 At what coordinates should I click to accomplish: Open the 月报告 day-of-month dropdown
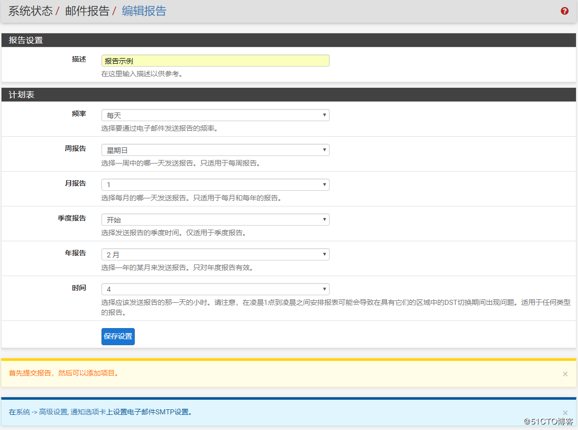[x=215, y=185]
